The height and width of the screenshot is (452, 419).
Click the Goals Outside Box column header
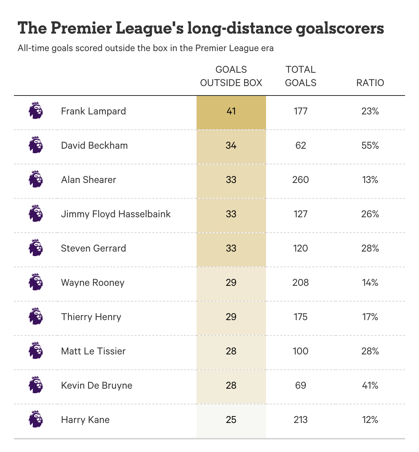coord(231,76)
